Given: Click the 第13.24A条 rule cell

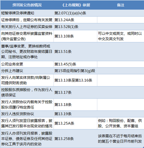Looking at the screenshot, I should tap(75, 20).
